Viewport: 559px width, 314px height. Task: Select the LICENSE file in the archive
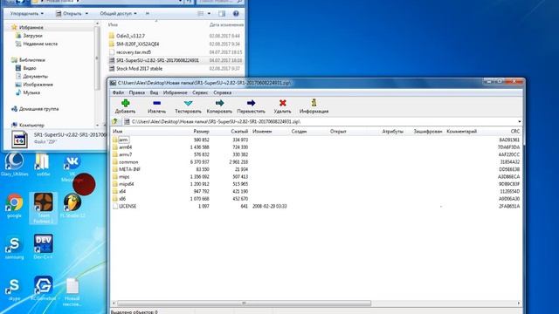128,207
